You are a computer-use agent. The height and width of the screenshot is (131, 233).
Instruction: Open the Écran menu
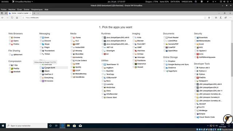tap(20, 9)
